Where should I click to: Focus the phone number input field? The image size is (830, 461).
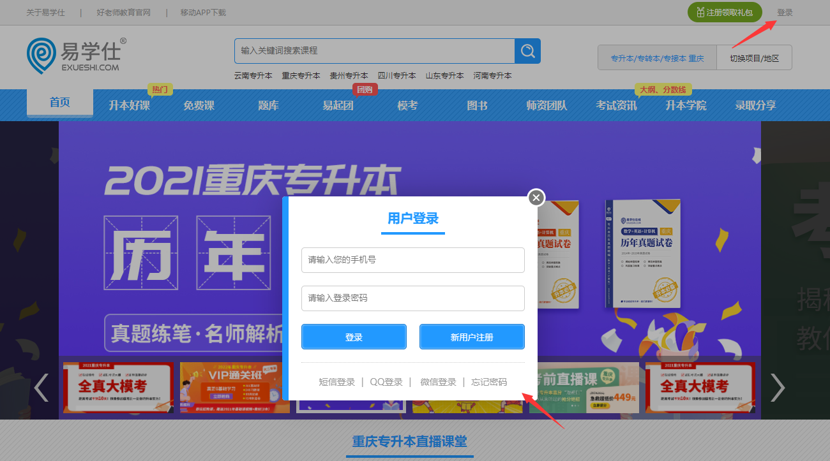tap(413, 260)
